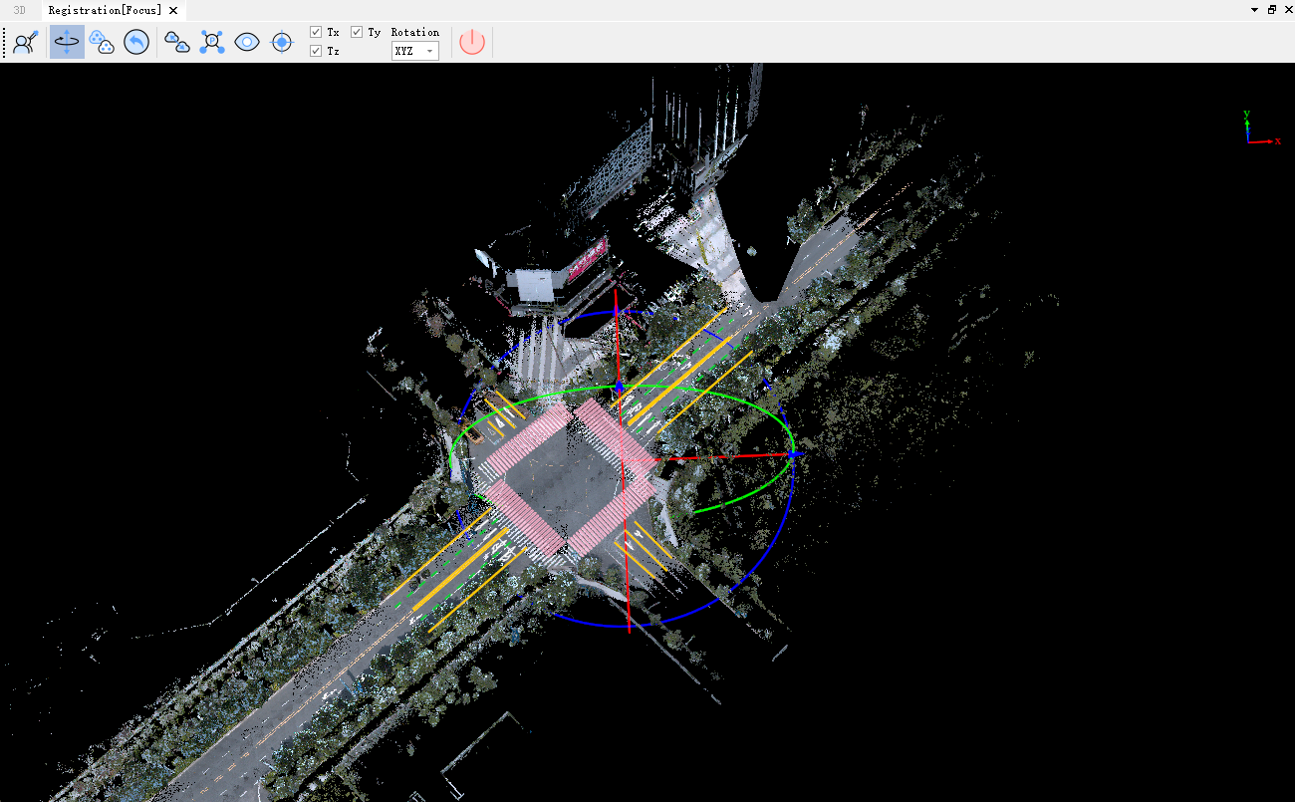Viewport: 1295px width, 802px height.
Task: Select the point-pair P node icon
Action: coord(212,42)
